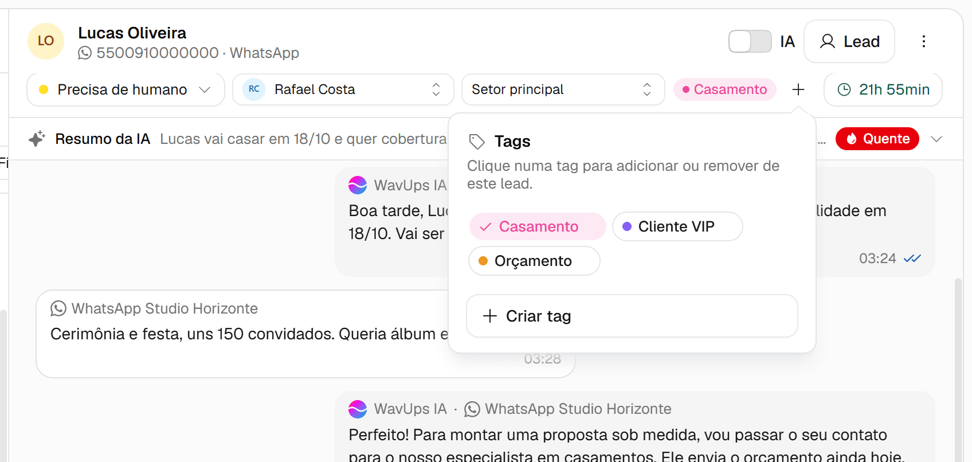Click the scrollbar of the conversation
Screen dimensions: 972x462
(958, 370)
